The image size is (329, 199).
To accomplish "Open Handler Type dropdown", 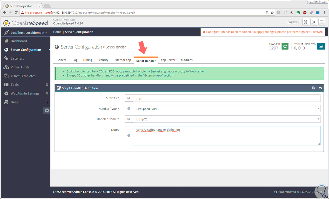I will pyautogui.click(x=226, y=109).
